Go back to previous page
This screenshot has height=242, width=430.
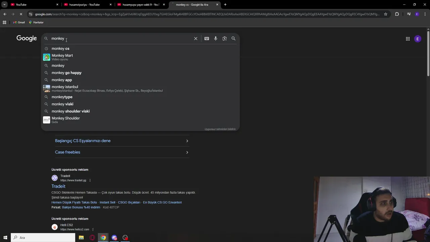5,14
